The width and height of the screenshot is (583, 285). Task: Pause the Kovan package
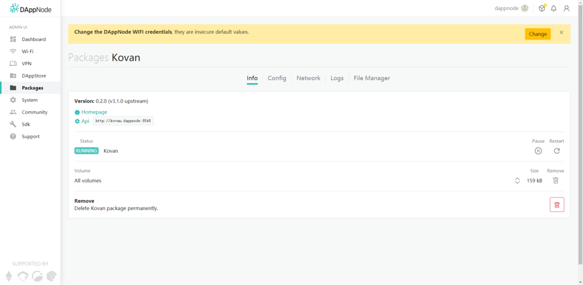538,151
